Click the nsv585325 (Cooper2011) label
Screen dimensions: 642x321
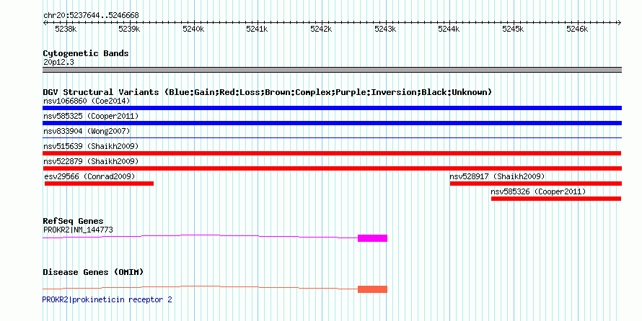91,116
